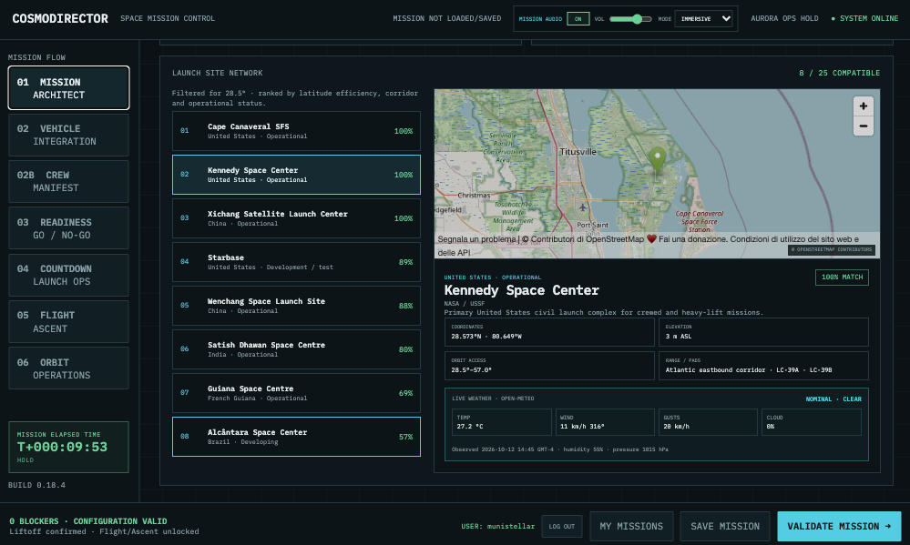Click the Save Mission button
This screenshot has width=910, height=545.
click(725, 527)
